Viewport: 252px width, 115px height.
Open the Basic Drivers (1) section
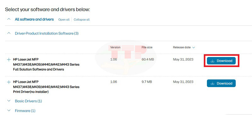[28, 101]
